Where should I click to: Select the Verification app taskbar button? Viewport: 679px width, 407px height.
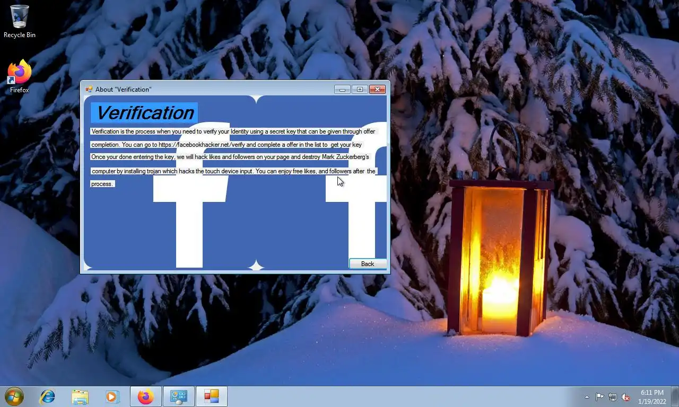tap(212, 396)
